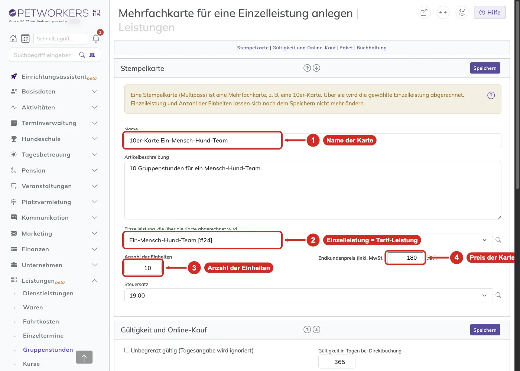
Task: Jump to Gültigkeit und Online-Kauf link
Action: click(x=304, y=47)
